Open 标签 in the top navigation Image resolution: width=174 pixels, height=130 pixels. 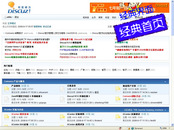[107, 17]
